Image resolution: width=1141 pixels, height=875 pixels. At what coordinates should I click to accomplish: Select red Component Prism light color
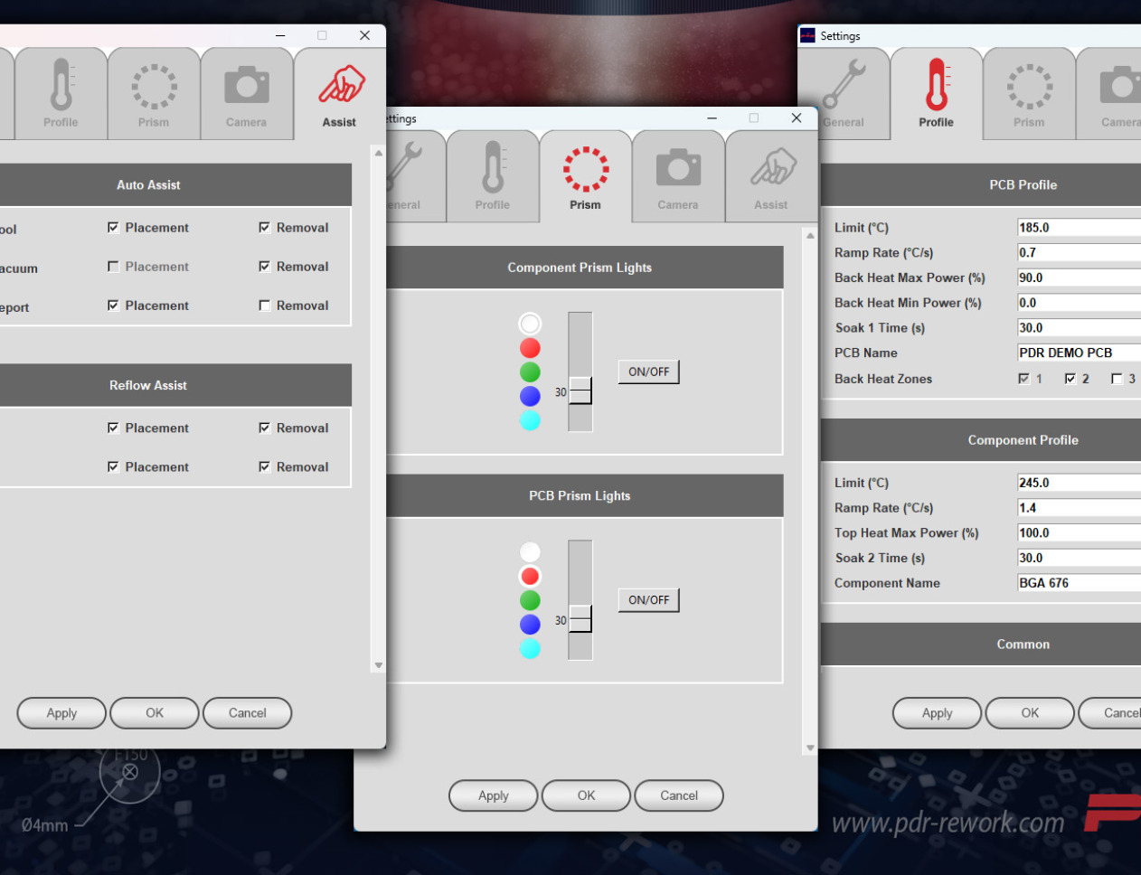pyautogui.click(x=530, y=348)
